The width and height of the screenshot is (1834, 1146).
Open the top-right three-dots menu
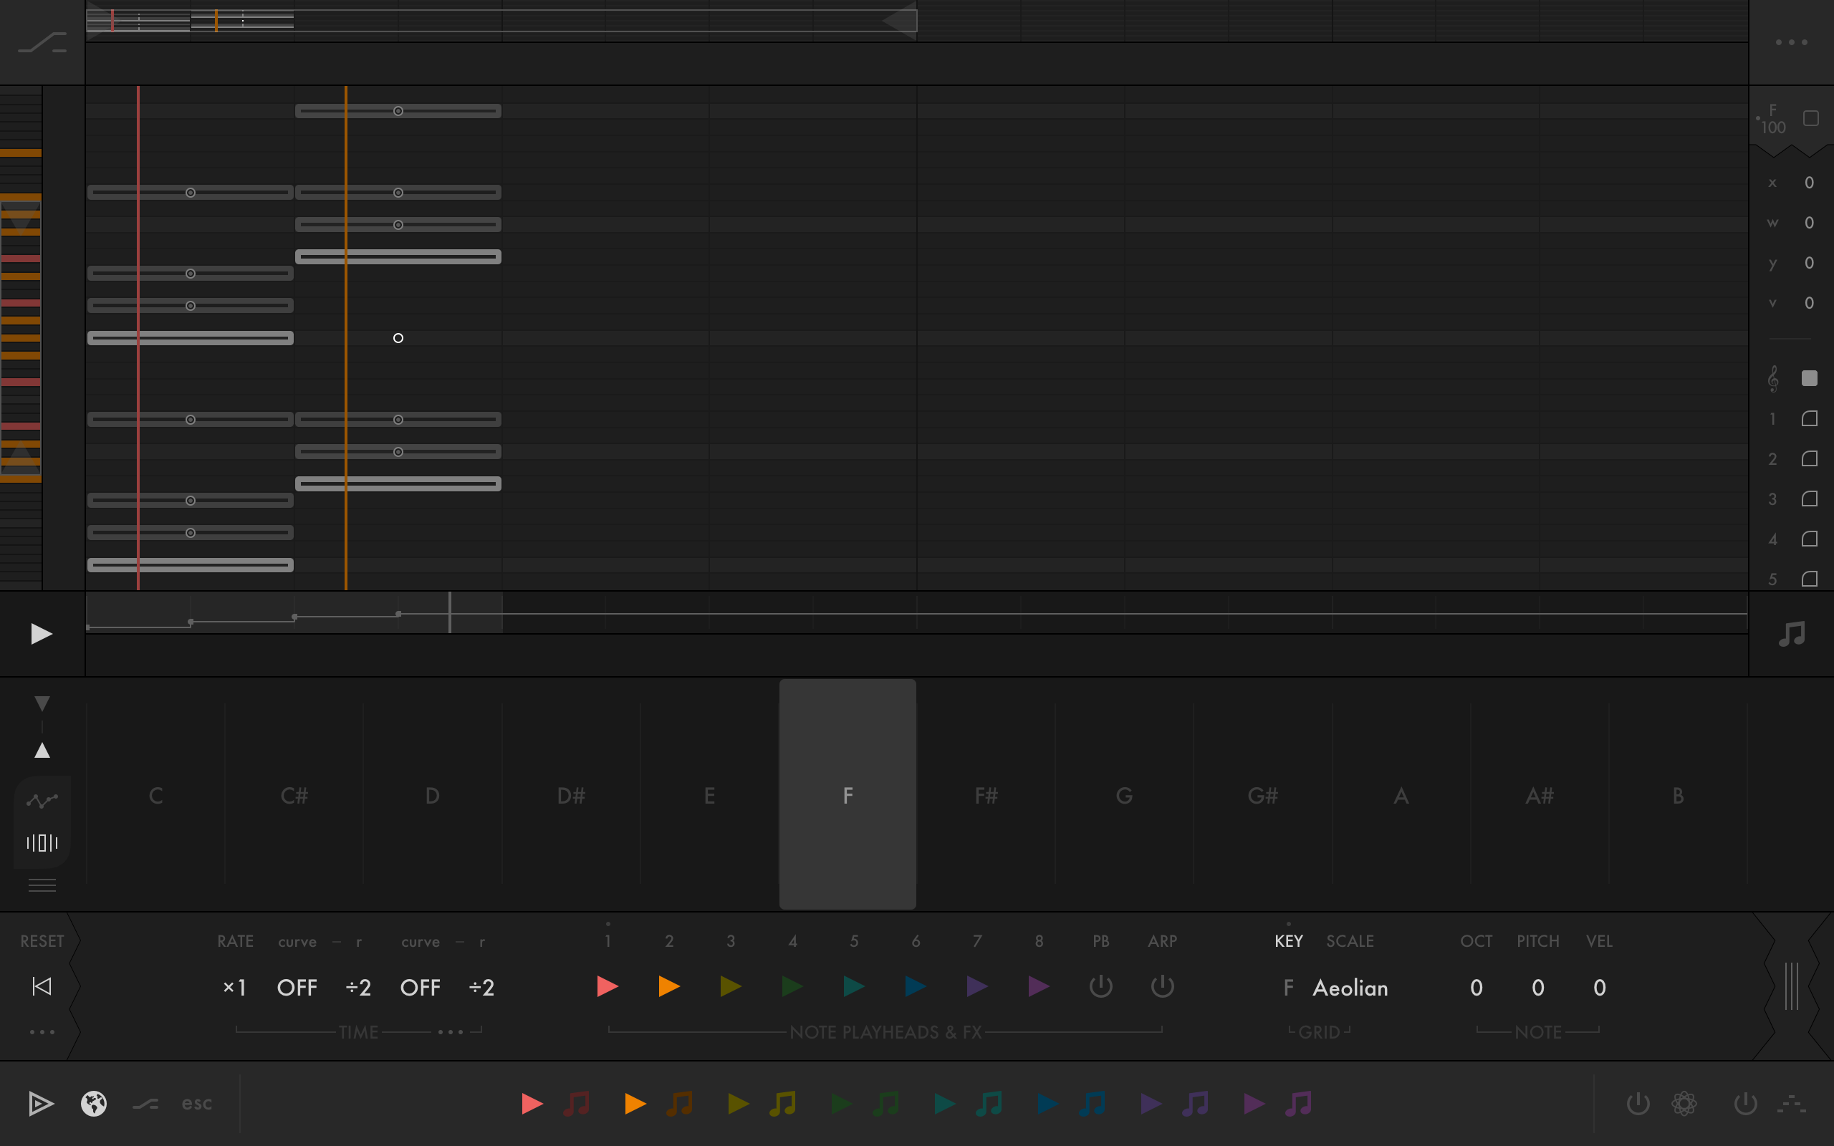tap(1791, 42)
